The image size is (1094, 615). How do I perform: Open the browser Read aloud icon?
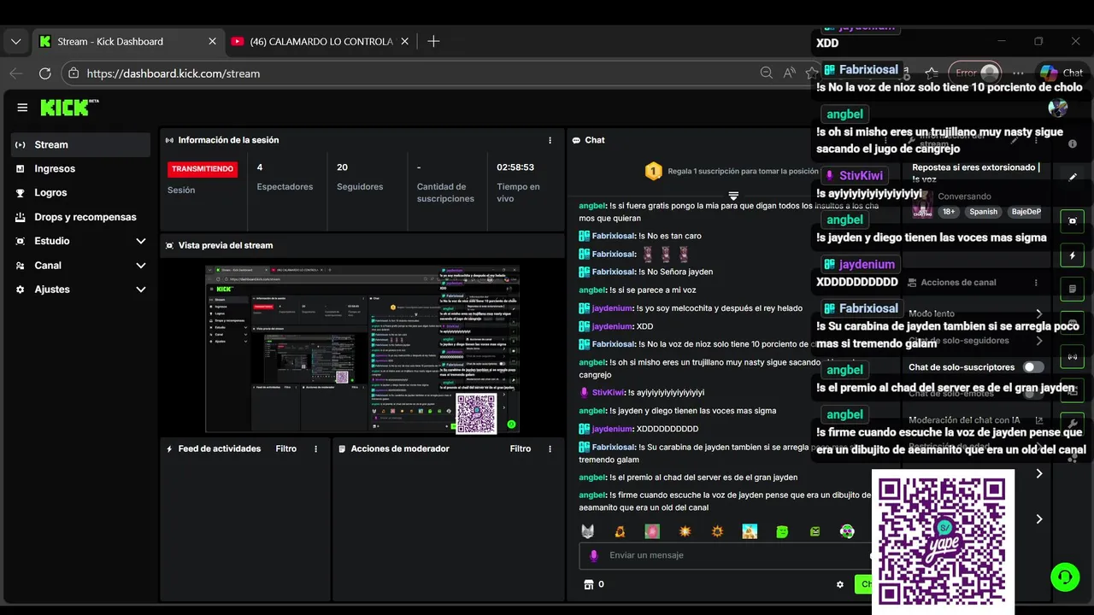click(790, 73)
